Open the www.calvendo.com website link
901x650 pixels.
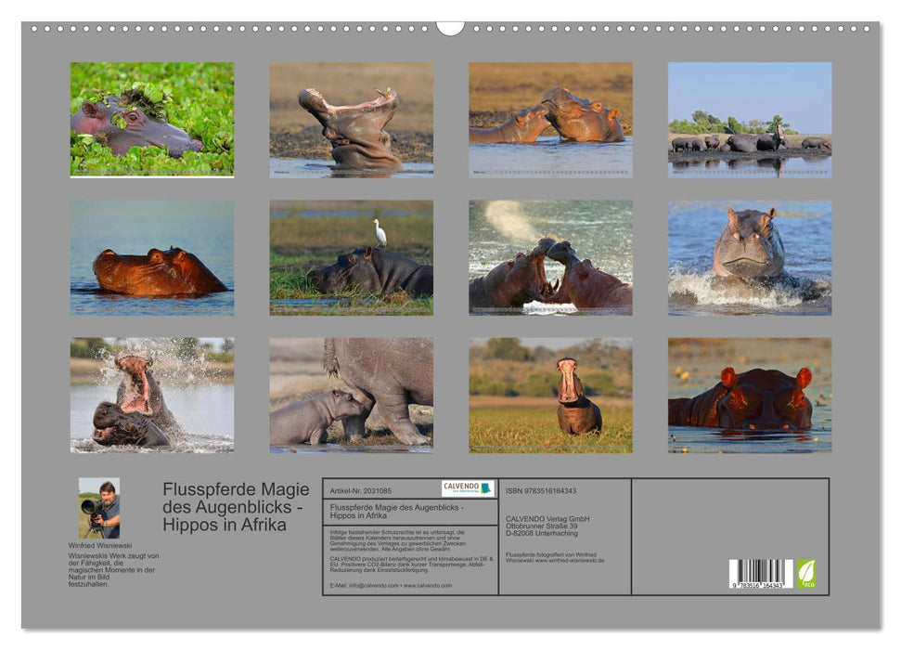[426, 585]
